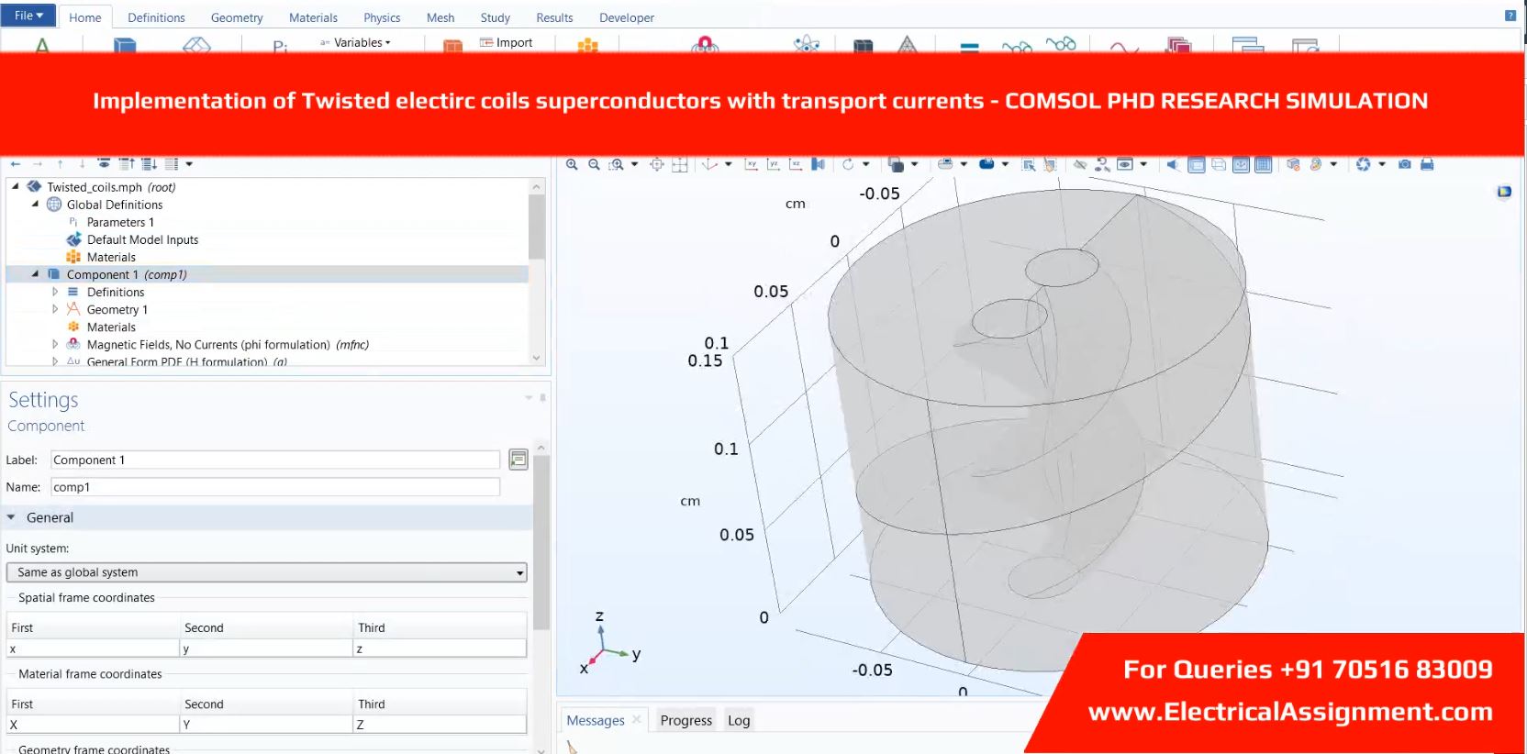Switch to the XZ plane view
The image size is (1527, 754).
[x=796, y=164]
